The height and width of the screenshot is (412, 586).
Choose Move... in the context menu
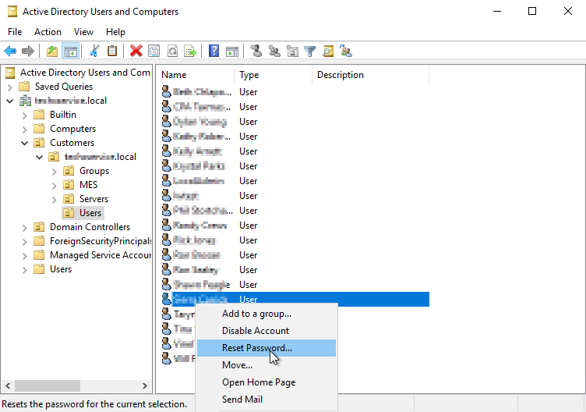(267, 365)
